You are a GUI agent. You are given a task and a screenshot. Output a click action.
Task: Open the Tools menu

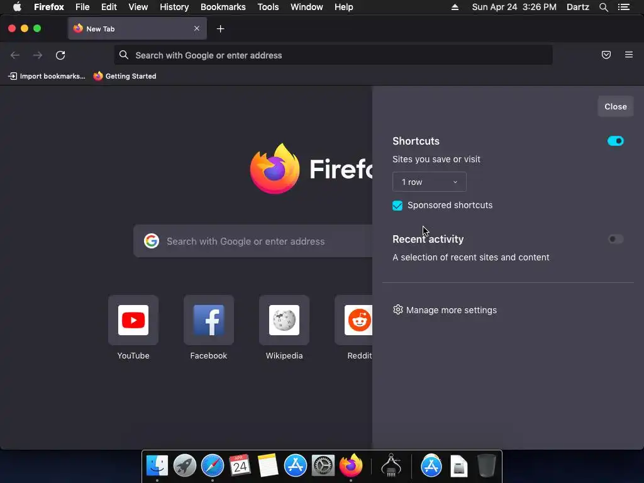pyautogui.click(x=268, y=7)
